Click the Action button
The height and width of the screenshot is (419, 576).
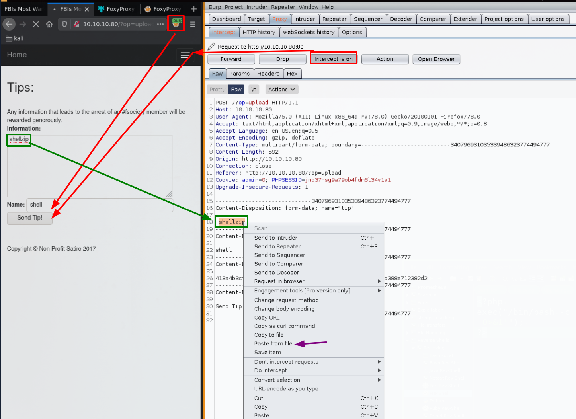point(385,59)
